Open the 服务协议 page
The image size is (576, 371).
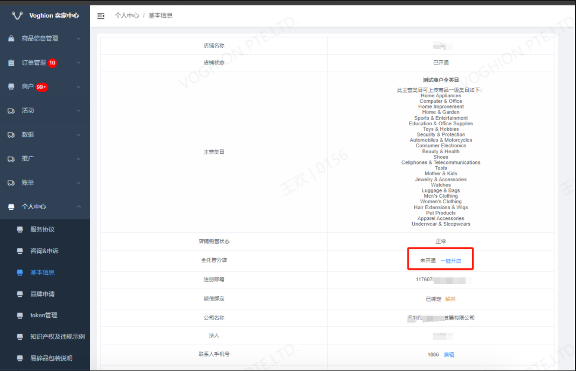(x=42, y=230)
